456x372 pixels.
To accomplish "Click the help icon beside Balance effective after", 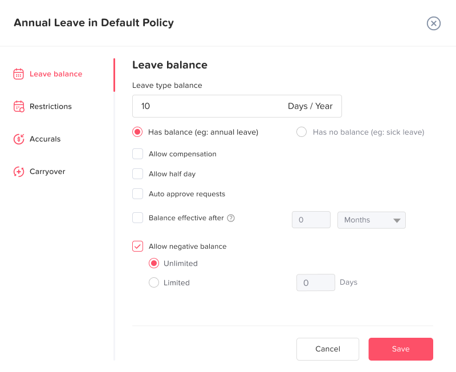I will tap(231, 218).
